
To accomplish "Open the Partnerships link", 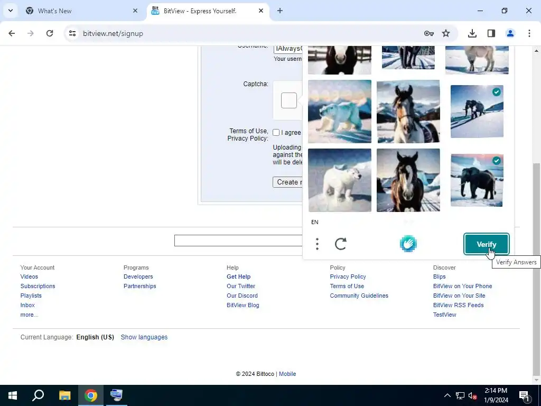I will tap(139, 286).
